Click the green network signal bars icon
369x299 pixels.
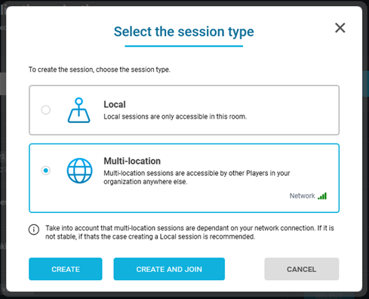pyautogui.click(x=322, y=196)
